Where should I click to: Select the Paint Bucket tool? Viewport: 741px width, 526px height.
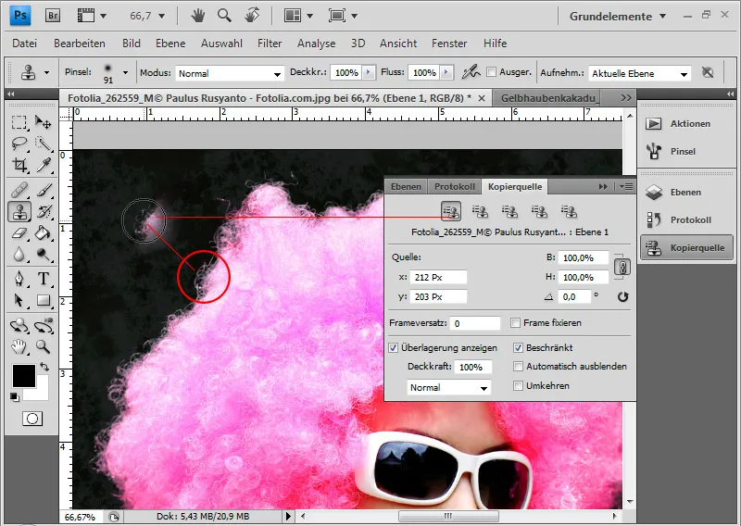point(43,232)
